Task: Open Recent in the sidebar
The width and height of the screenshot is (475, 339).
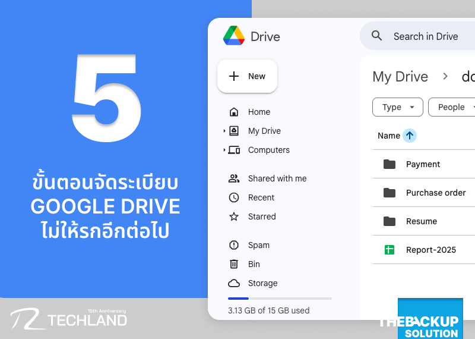Action: click(x=261, y=197)
